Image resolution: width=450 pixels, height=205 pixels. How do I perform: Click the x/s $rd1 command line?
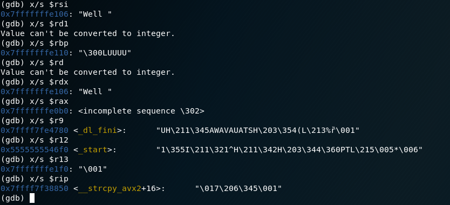click(35, 24)
